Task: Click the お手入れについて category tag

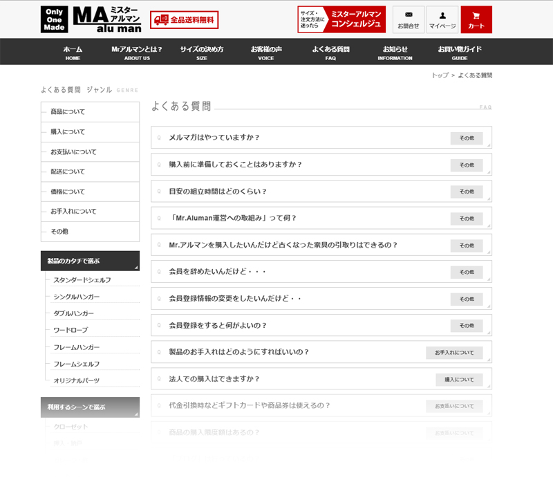Action: coord(454,353)
